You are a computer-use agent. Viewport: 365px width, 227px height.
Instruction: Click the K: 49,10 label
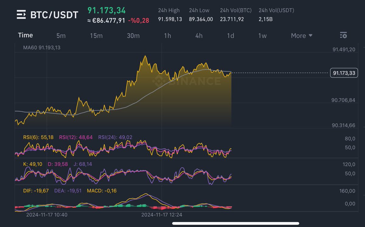pyautogui.click(x=33, y=164)
